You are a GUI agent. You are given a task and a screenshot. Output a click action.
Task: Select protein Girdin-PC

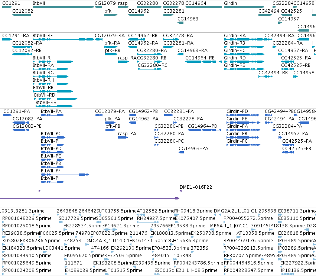click(237, 141)
